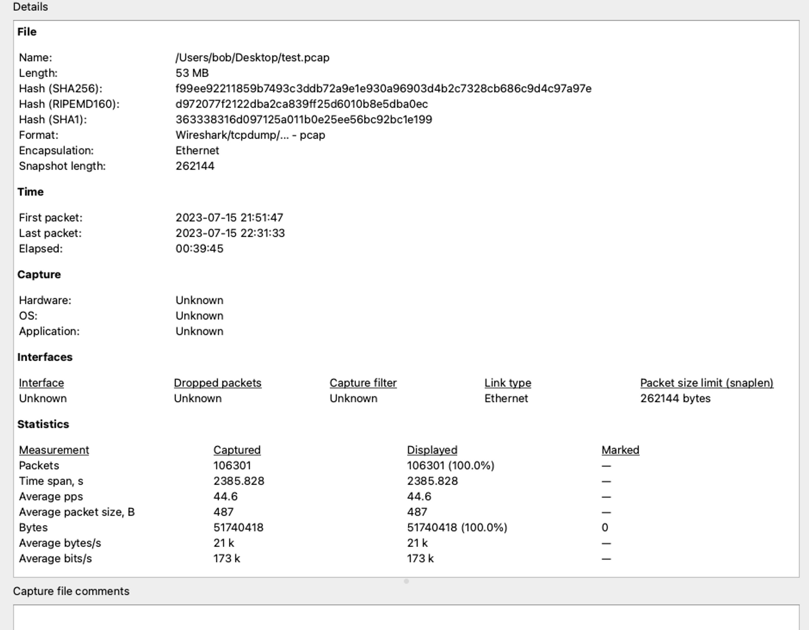
Task: Click the underlined Measurement column header
Action: (54, 450)
